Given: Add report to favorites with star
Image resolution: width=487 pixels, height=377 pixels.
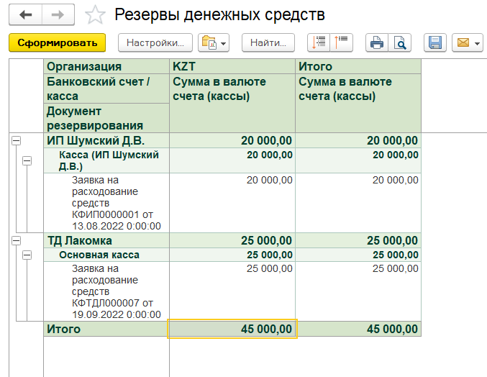Looking at the screenshot, I should click(x=95, y=15).
